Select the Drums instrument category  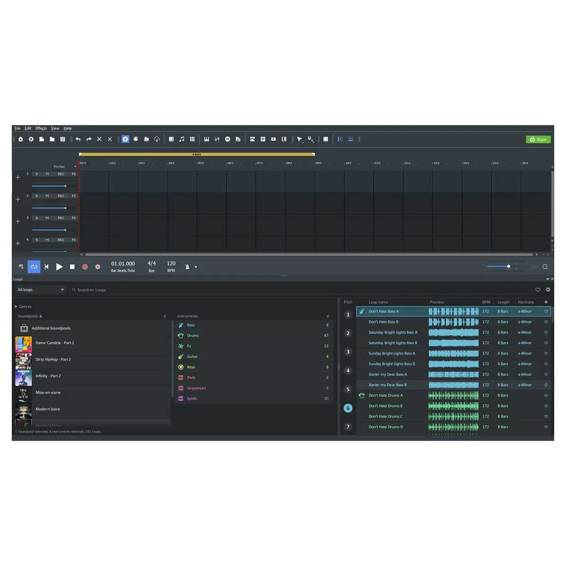(x=192, y=335)
